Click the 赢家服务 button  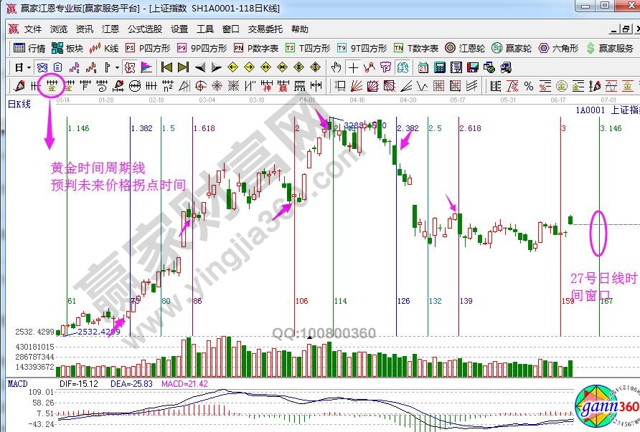point(610,48)
